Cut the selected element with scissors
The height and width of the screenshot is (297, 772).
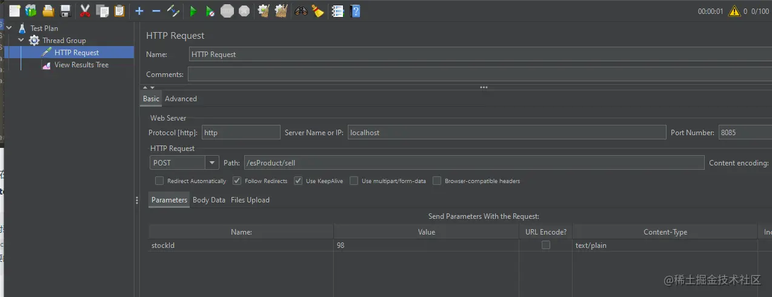tap(85, 10)
